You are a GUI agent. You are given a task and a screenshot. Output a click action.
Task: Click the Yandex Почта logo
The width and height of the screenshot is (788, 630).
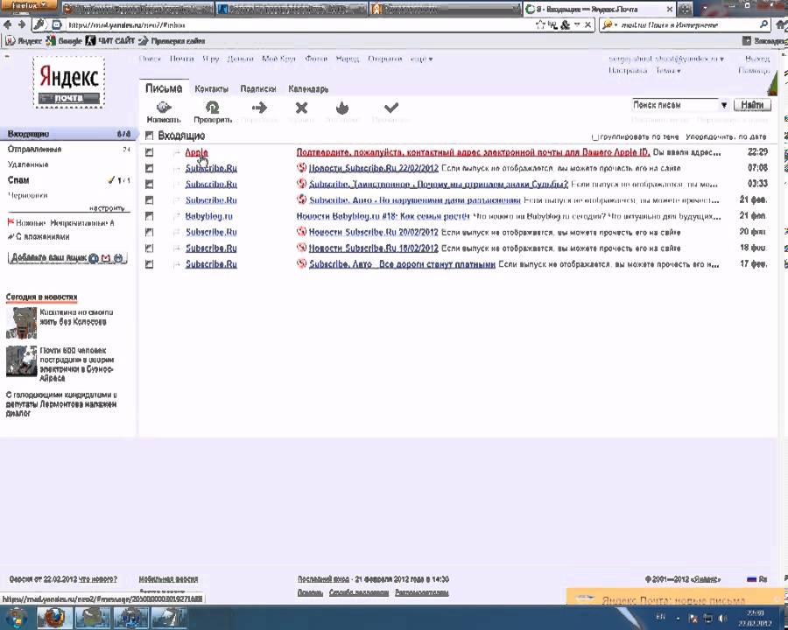coord(68,82)
